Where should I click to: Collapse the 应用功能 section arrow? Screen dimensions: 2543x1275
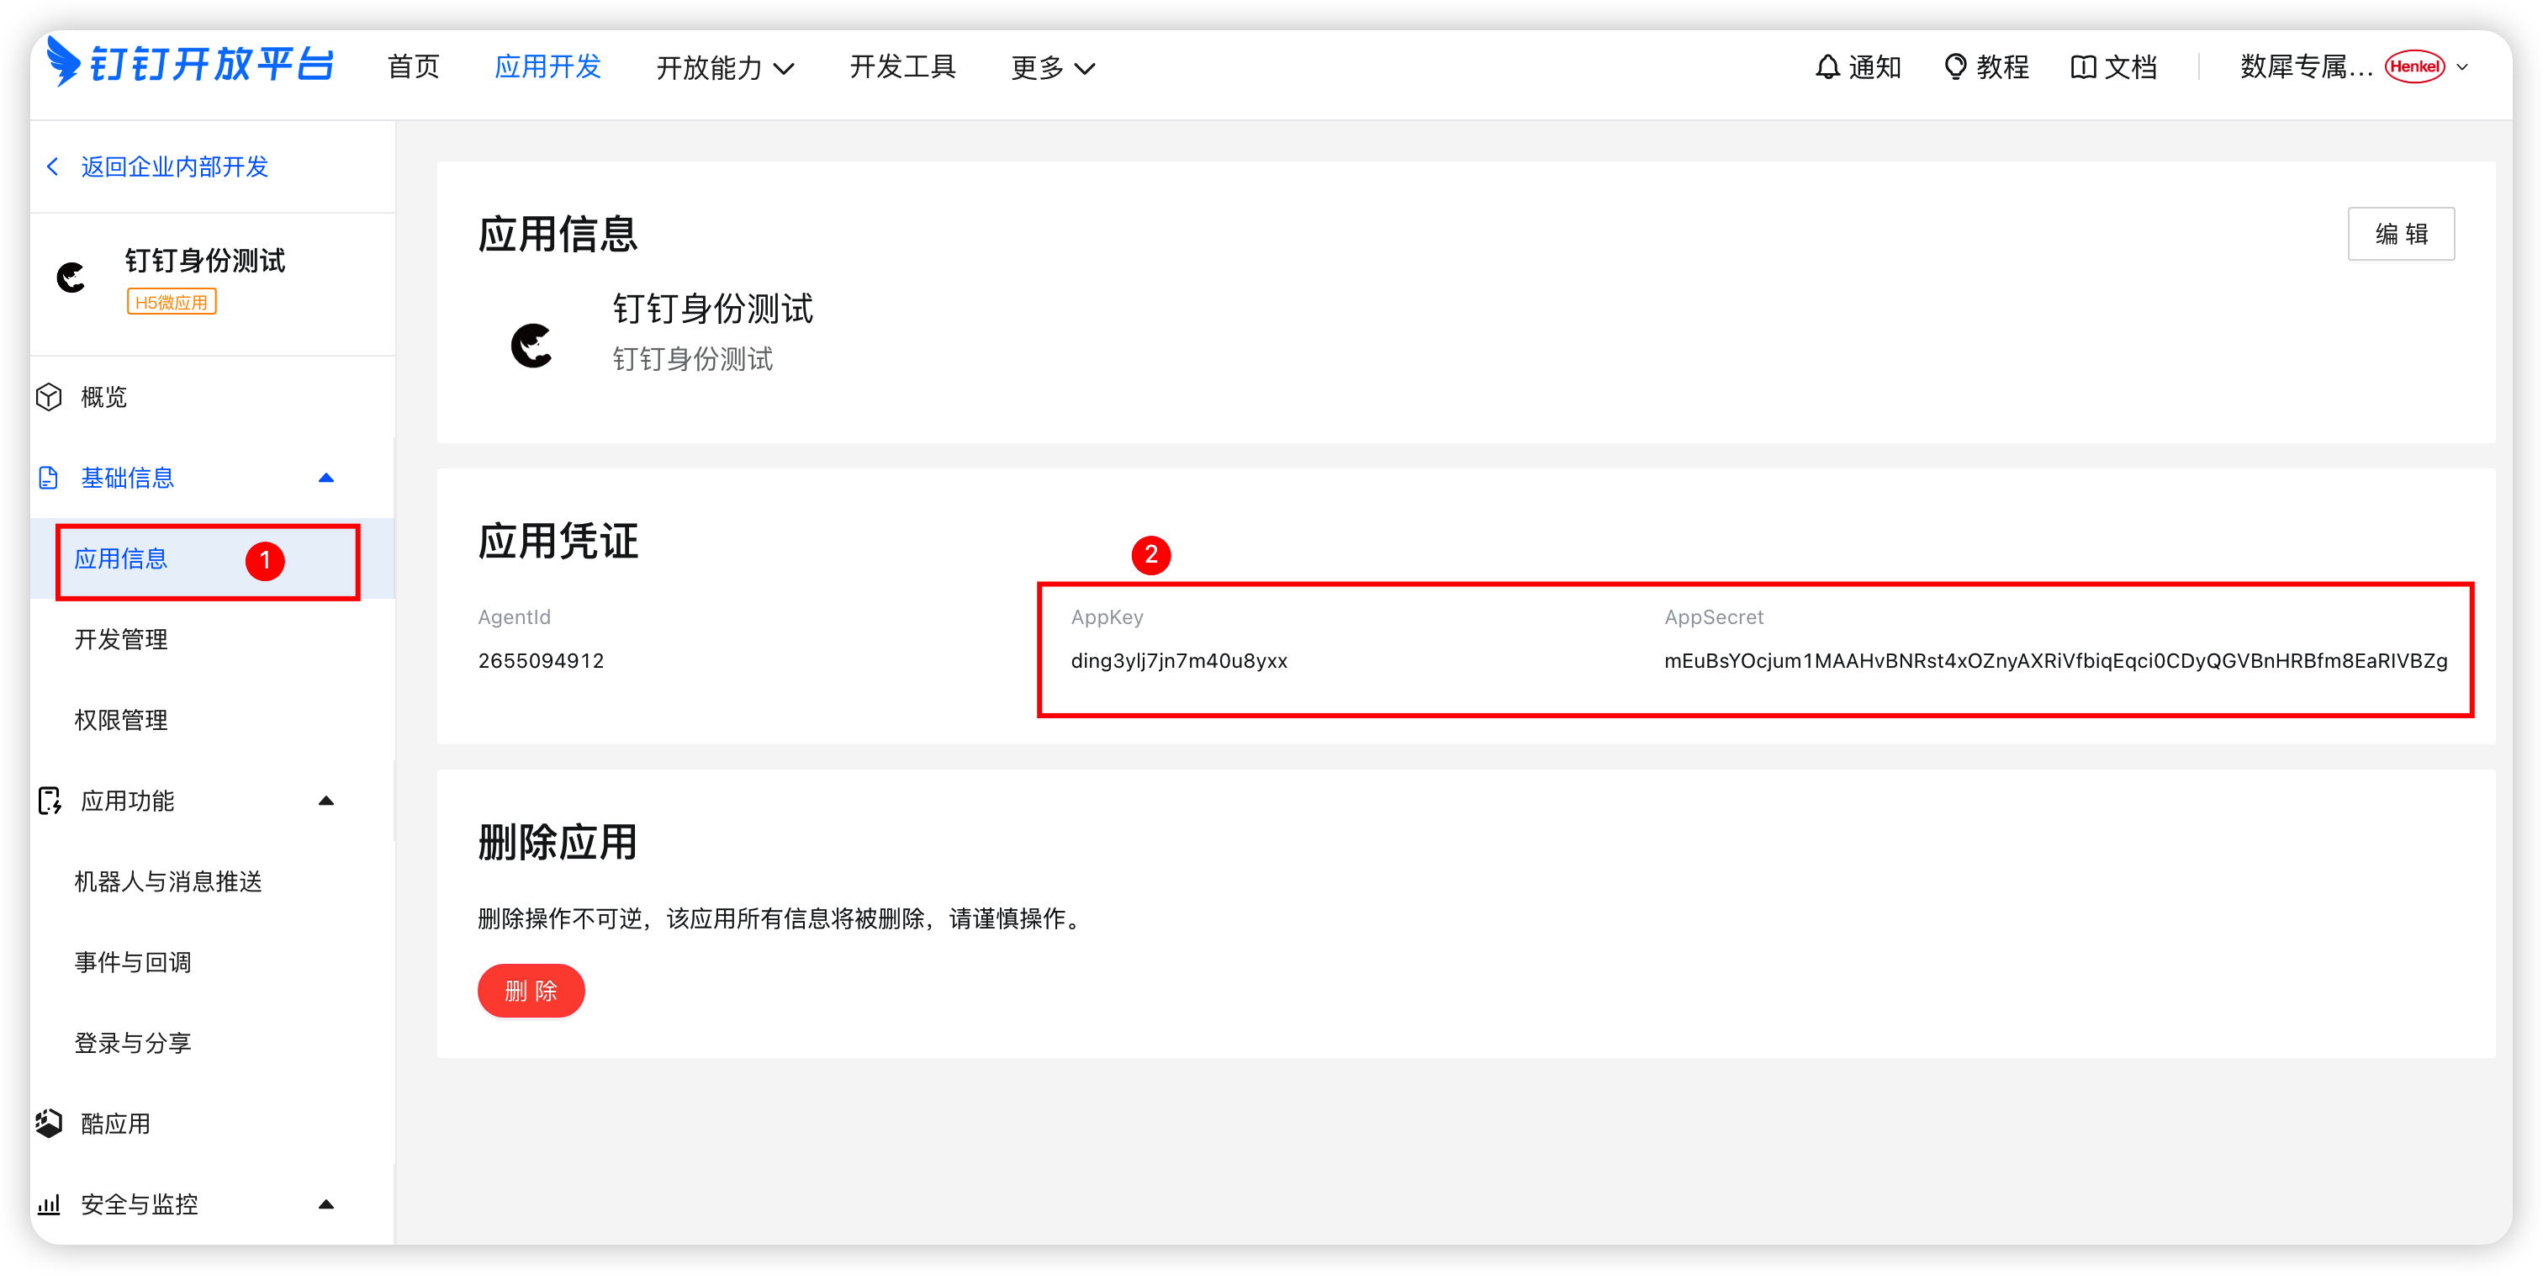[x=327, y=801]
